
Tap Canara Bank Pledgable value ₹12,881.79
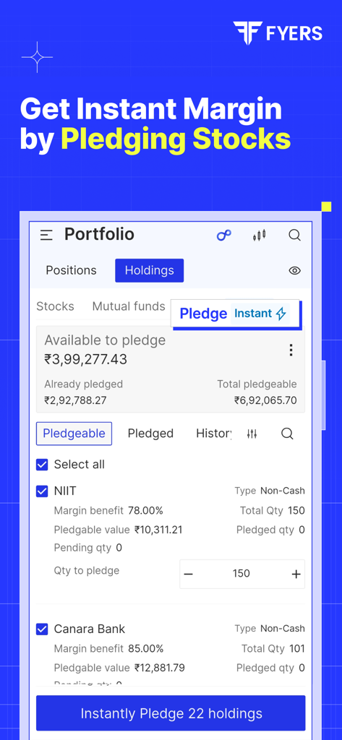119,668
